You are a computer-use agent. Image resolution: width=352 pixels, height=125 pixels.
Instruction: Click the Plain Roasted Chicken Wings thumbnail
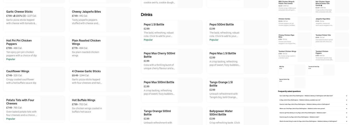(118, 49)
